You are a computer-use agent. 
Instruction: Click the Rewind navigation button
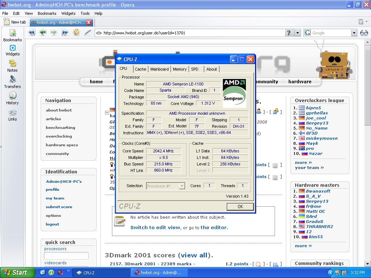tap(31, 32)
